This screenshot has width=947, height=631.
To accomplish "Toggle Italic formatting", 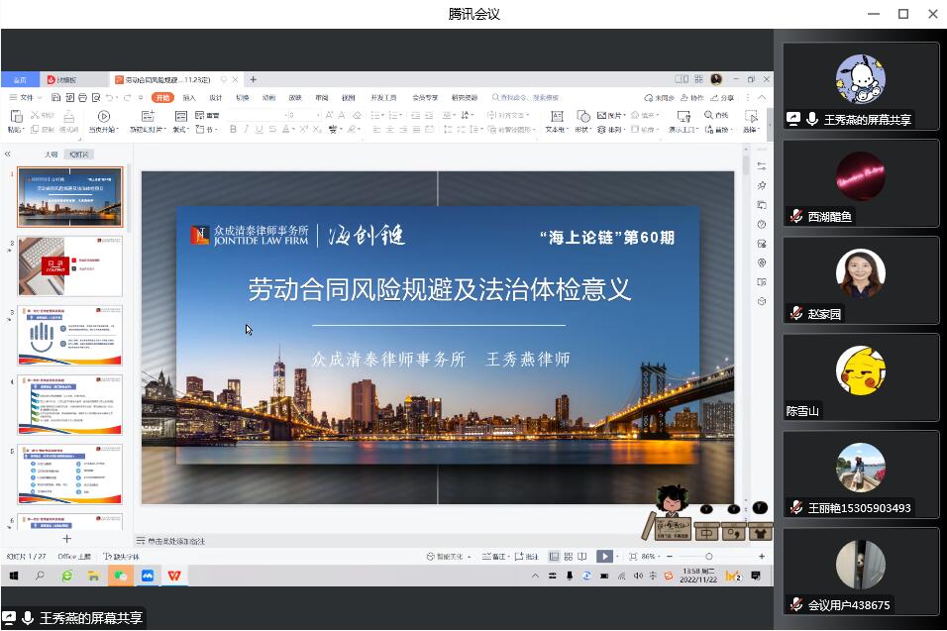I will click(x=247, y=129).
